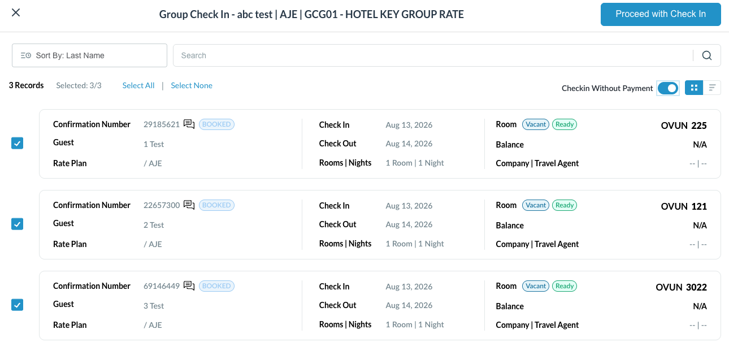Click confirmation number 22657300
The height and width of the screenshot is (355, 729).
coord(162,205)
